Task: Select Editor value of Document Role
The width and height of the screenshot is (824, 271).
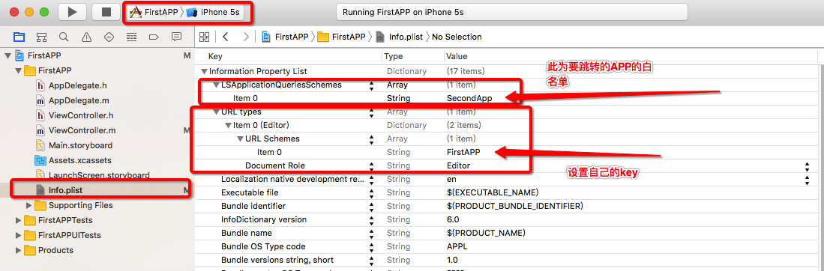Action: coord(458,166)
